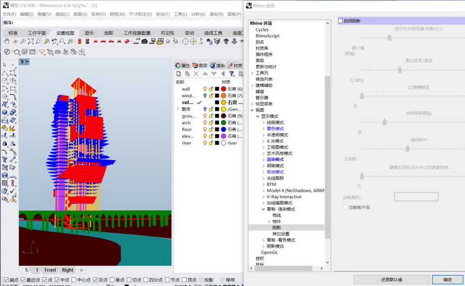The width and height of the screenshot is (465, 286).
Task: Open the viewport 5 title dropdown arrow
Action: 28,62
